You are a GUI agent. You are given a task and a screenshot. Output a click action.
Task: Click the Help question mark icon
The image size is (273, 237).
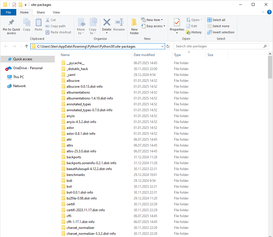[x=269, y=12]
